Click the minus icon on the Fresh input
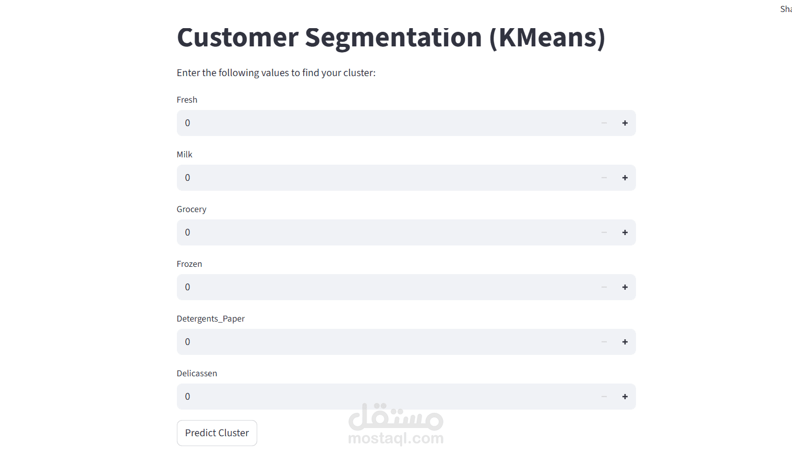The width and height of the screenshot is (792, 456). click(x=604, y=122)
